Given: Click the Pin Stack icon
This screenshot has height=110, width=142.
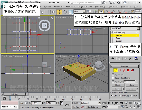Looking at the screenshot, I should 113,58.
